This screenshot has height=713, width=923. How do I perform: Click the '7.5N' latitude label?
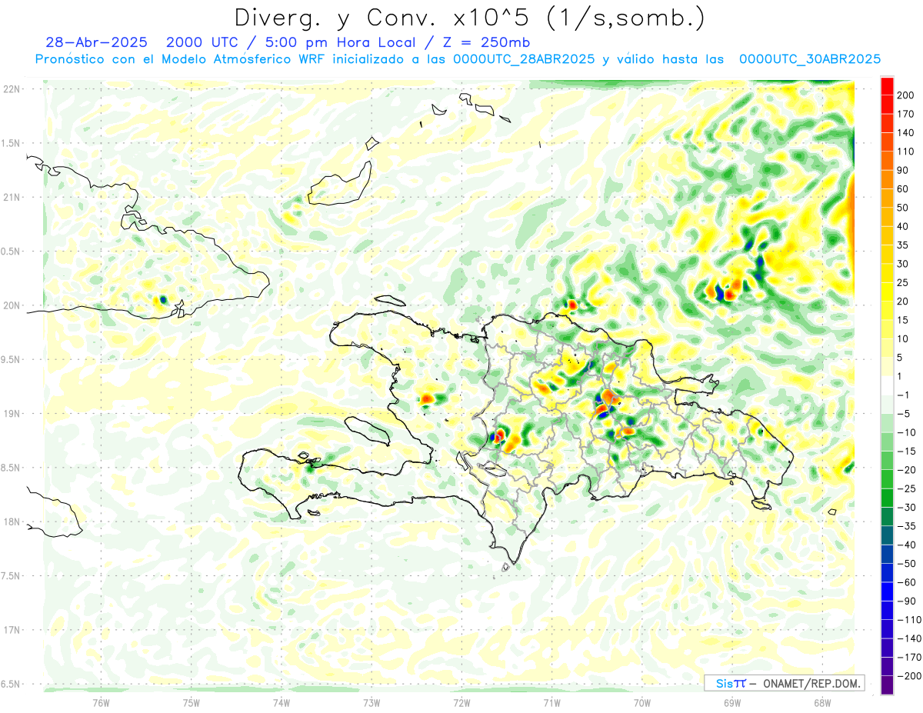pyautogui.click(x=11, y=576)
